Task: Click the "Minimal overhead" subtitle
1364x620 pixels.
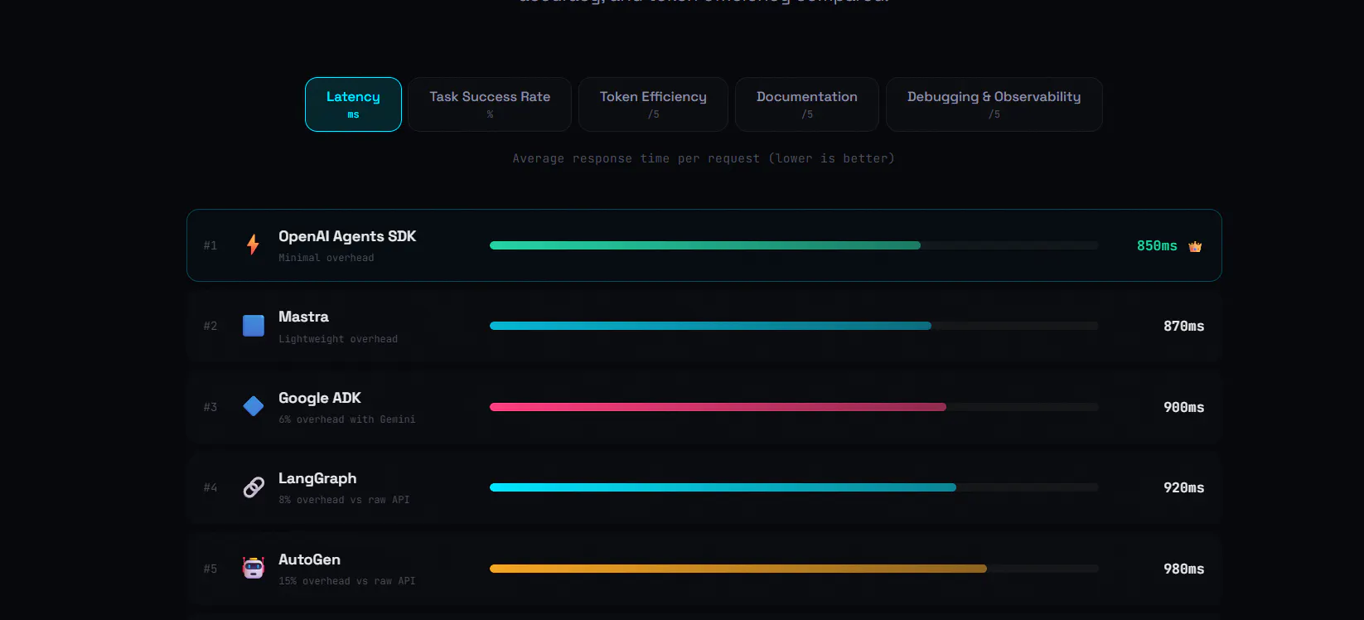Action: pyautogui.click(x=326, y=258)
